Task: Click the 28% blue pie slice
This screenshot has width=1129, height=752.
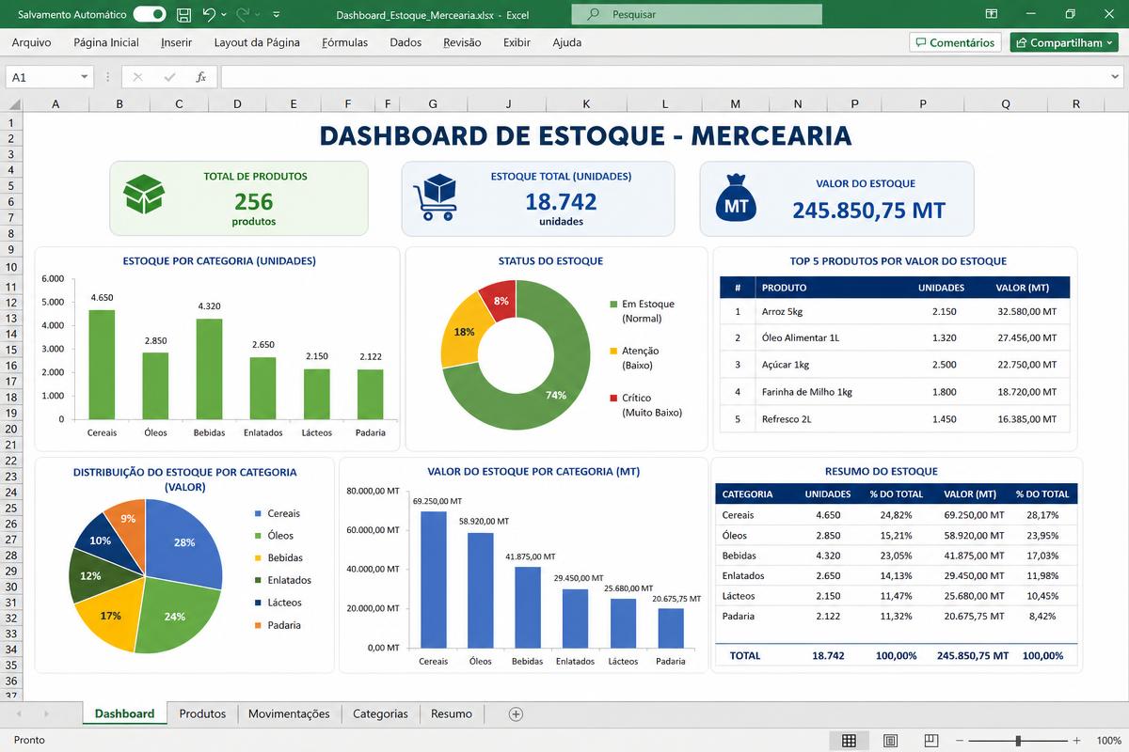Action: 184,542
